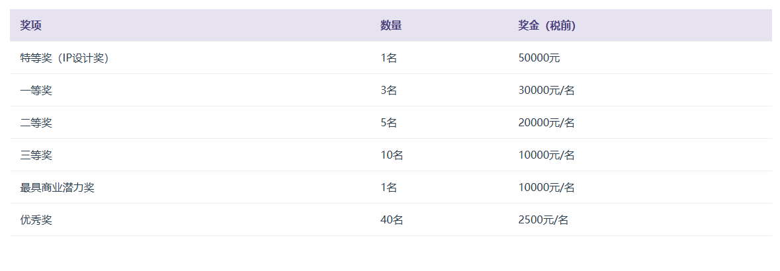Click the "3名" quantity cell
780x271 pixels.
pyautogui.click(x=388, y=91)
